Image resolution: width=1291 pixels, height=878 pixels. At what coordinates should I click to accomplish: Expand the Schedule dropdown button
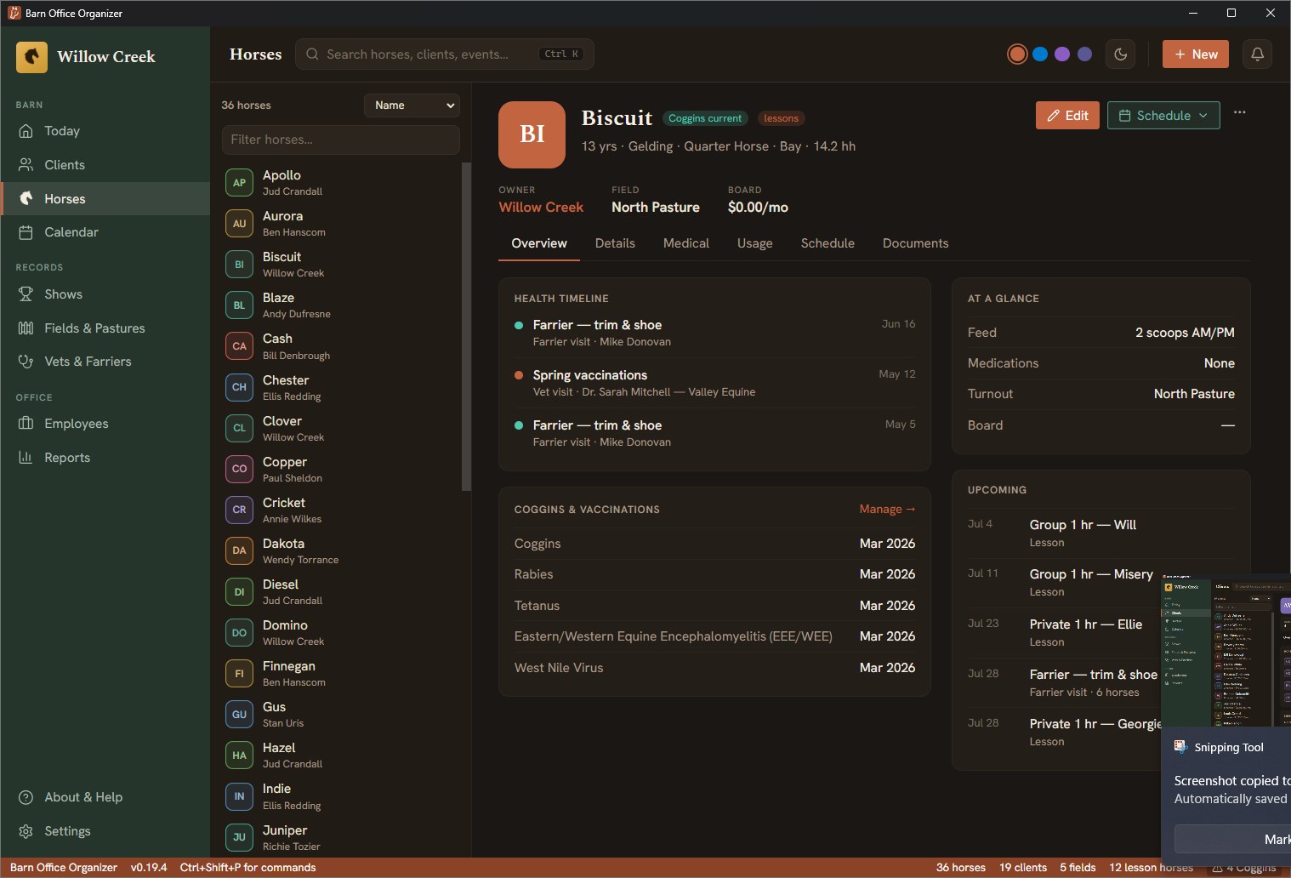1163,116
